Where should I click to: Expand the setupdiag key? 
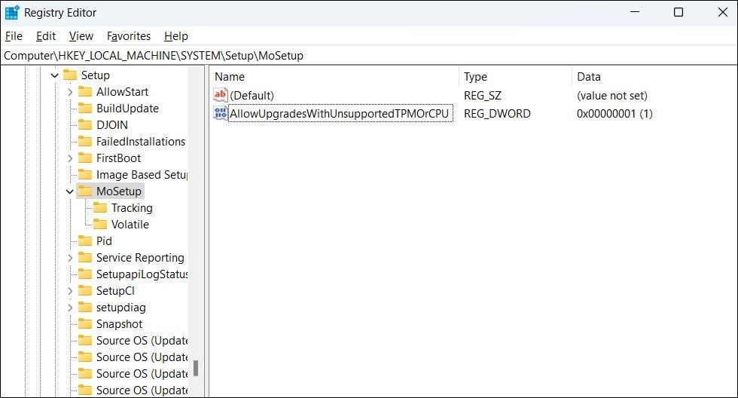pos(69,308)
